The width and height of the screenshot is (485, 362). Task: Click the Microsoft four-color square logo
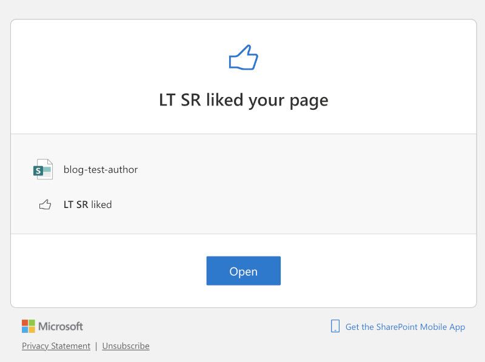point(28,326)
